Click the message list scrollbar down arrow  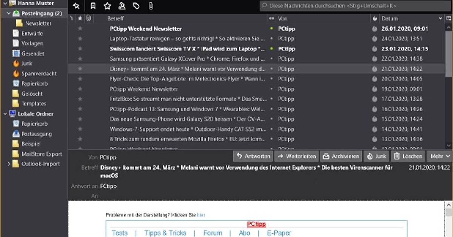point(448,145)
